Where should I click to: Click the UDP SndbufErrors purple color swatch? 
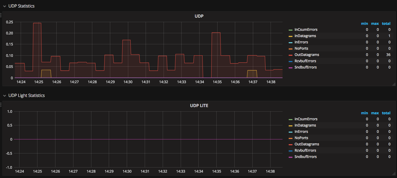click(290, 68)
